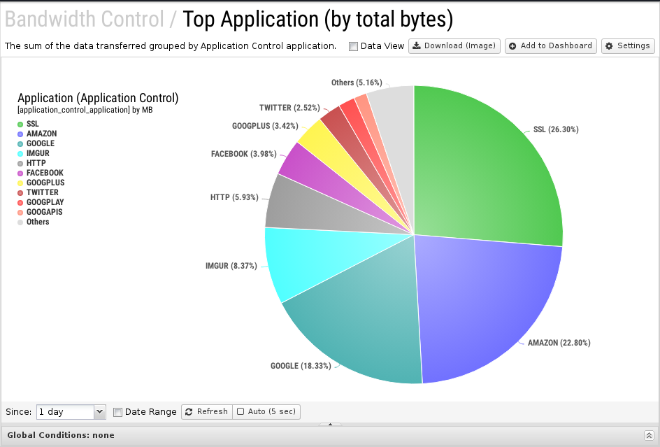660x447 pixels.
Task: Open the Since dropdown arrow
Action: tap(99, 411)
